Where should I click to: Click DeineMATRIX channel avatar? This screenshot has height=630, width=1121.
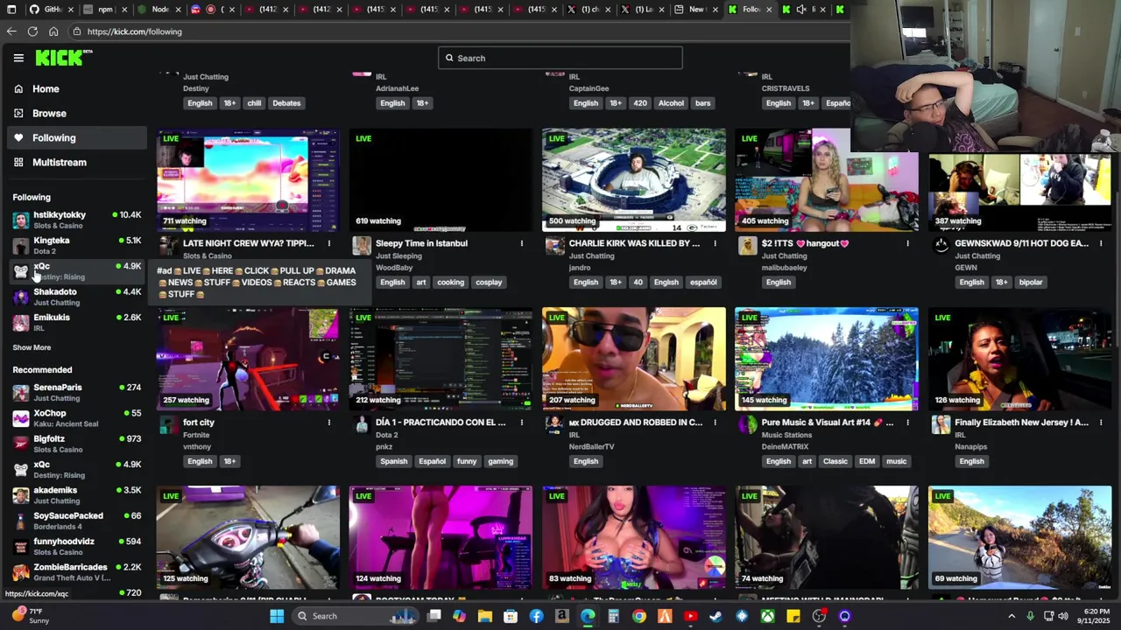coord(747,425)
